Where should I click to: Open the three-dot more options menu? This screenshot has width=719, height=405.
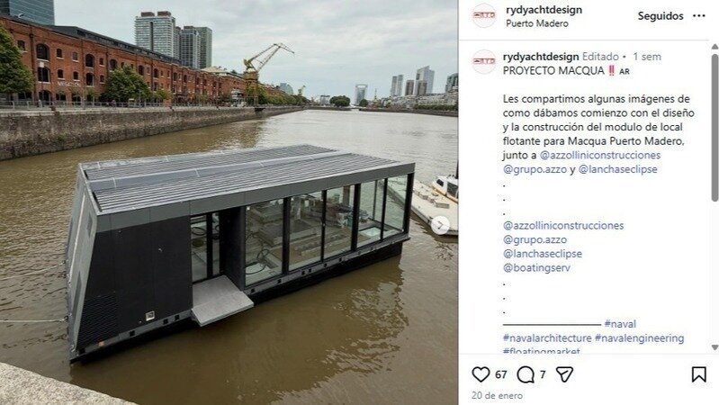tap(699, 16)
